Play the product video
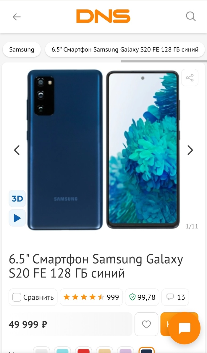 [17, 218]
